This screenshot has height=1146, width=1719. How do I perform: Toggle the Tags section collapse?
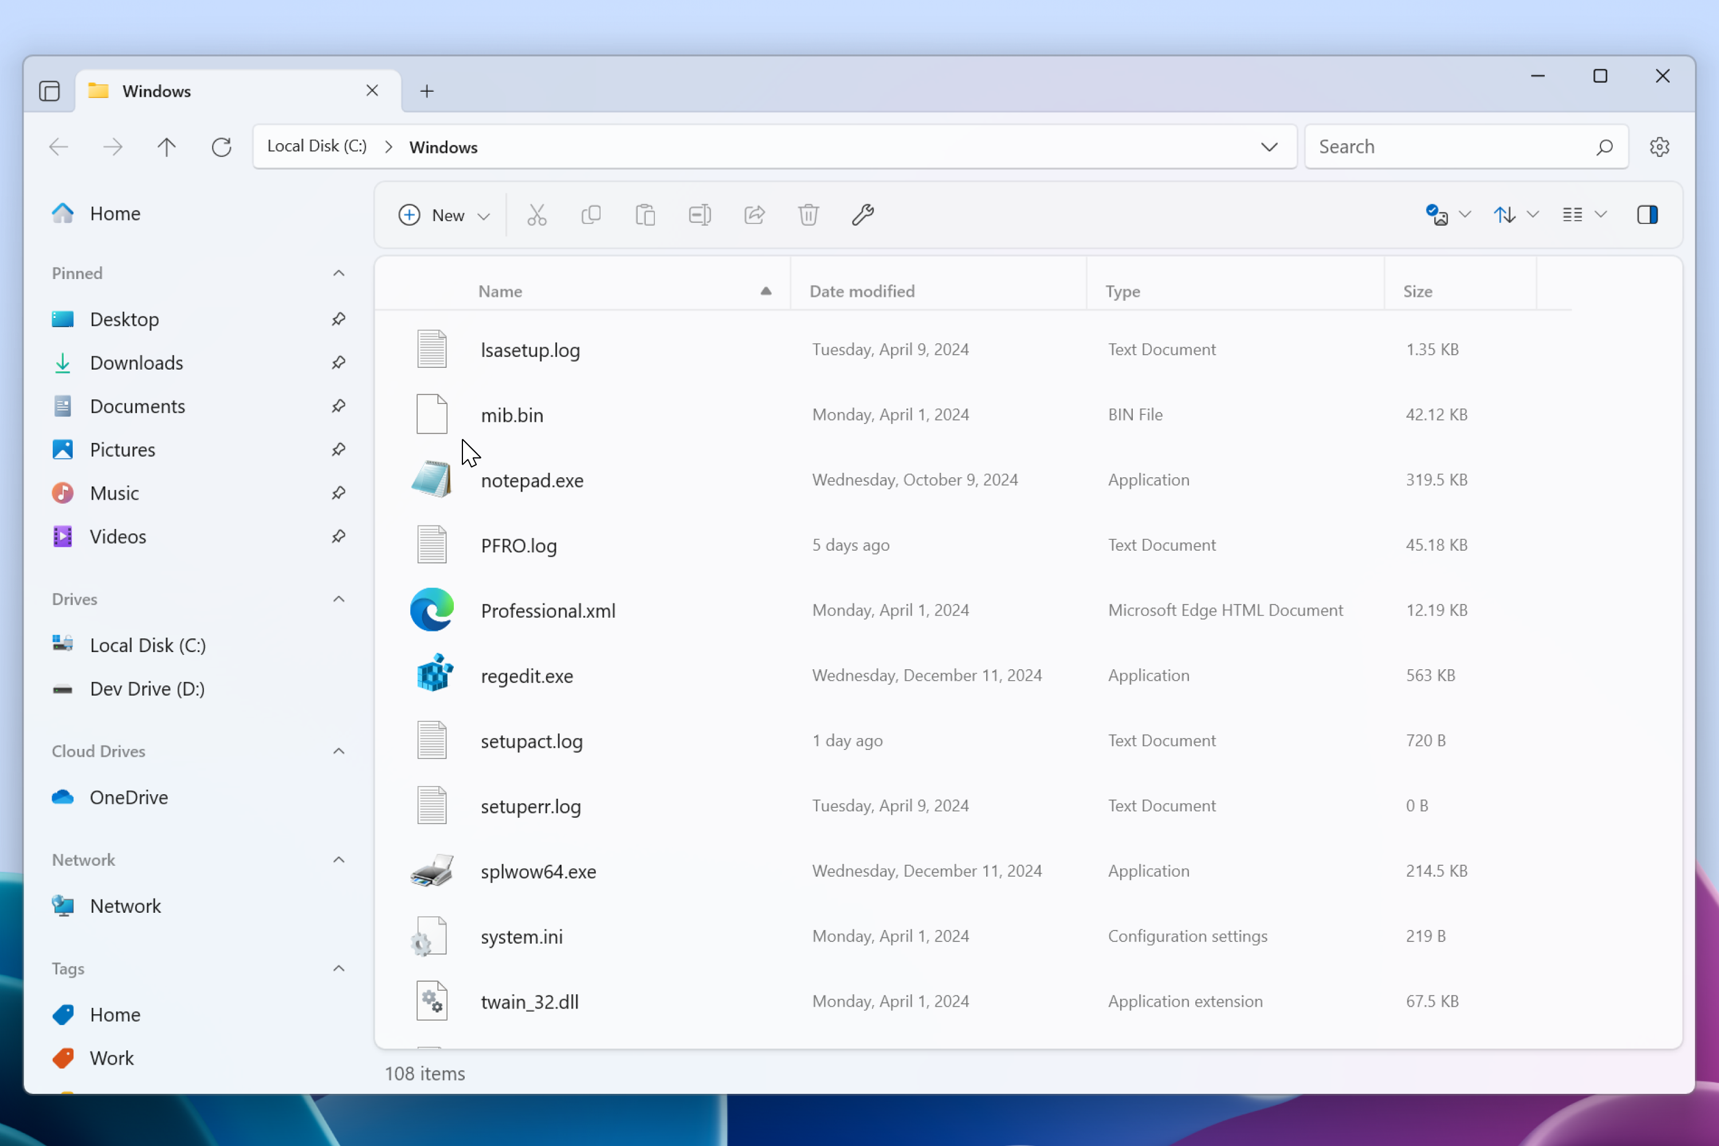(339, 968)
